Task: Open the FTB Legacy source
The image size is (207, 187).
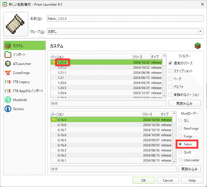Action: [25, 82]
